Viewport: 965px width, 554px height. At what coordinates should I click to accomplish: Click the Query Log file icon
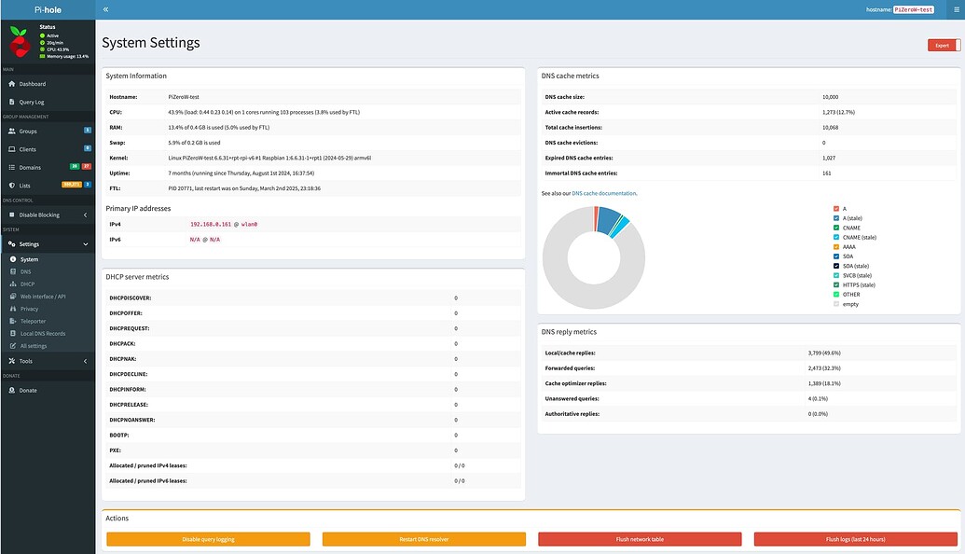(x=11, y=102)
